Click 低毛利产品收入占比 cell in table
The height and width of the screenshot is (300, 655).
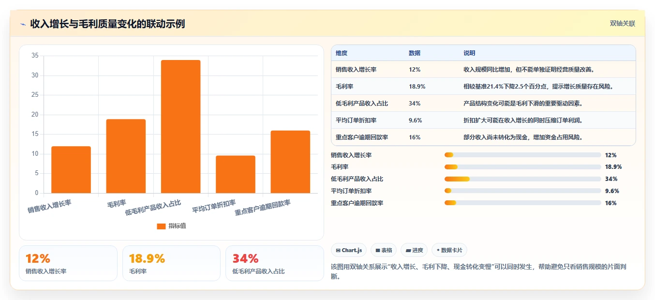tap(362, 103)
